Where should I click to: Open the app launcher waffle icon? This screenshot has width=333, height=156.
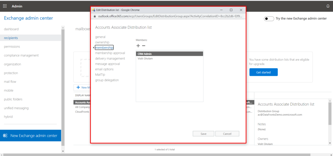pyautogui.click(x=5, y=6)
